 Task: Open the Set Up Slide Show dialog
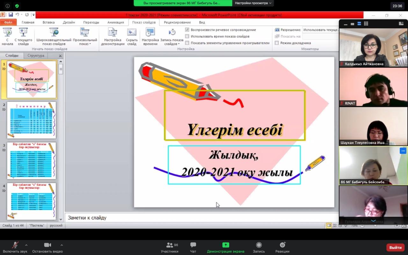(x=113, y=37)
